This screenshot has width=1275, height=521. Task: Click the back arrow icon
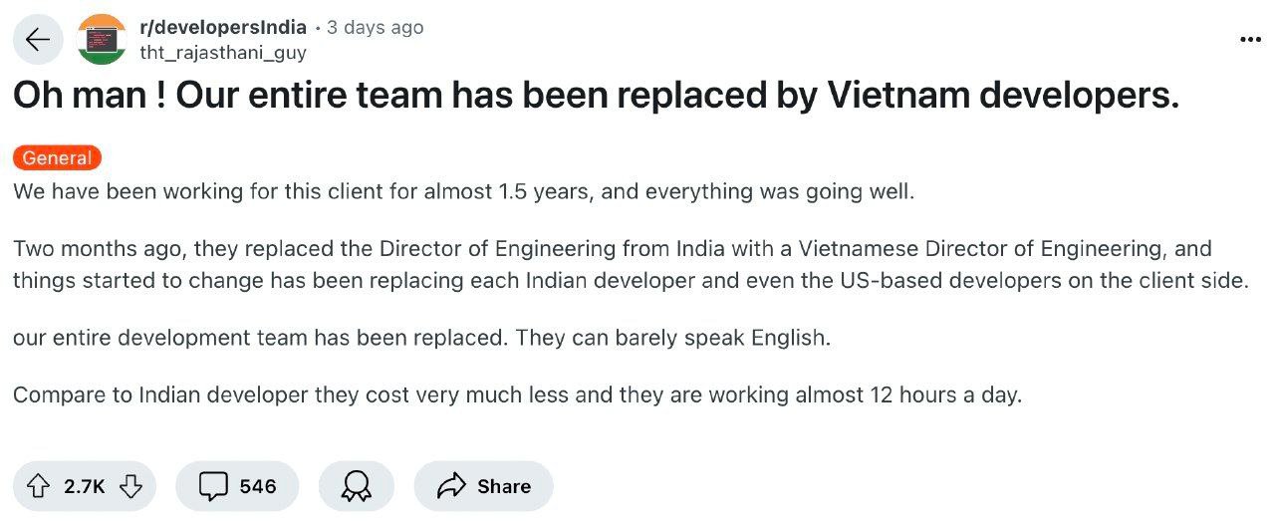click(x=38, y=40)
